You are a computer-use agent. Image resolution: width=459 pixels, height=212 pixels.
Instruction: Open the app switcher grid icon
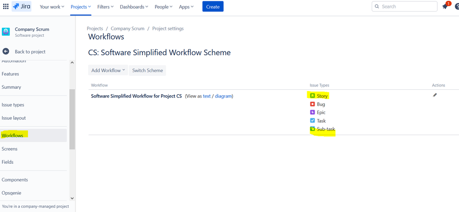point(6,6)
